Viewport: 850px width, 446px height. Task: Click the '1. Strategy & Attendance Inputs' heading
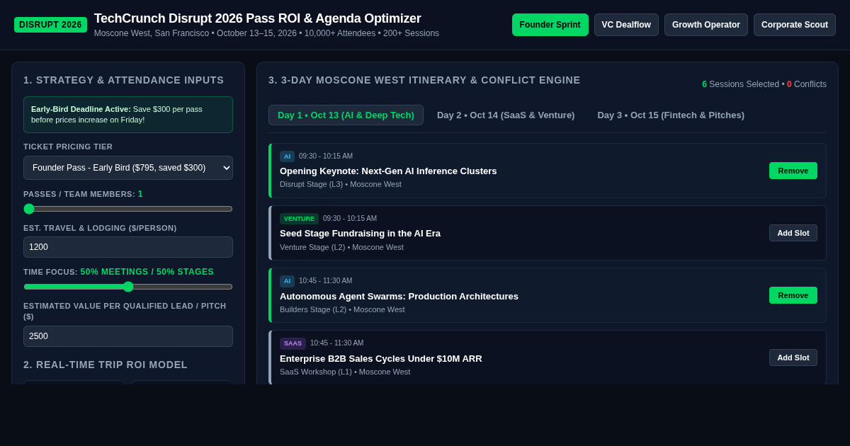pos(123,80)
